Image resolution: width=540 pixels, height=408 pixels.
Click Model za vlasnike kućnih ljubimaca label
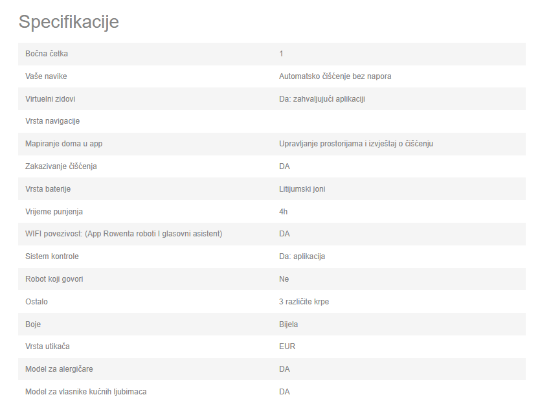[85, 392]
